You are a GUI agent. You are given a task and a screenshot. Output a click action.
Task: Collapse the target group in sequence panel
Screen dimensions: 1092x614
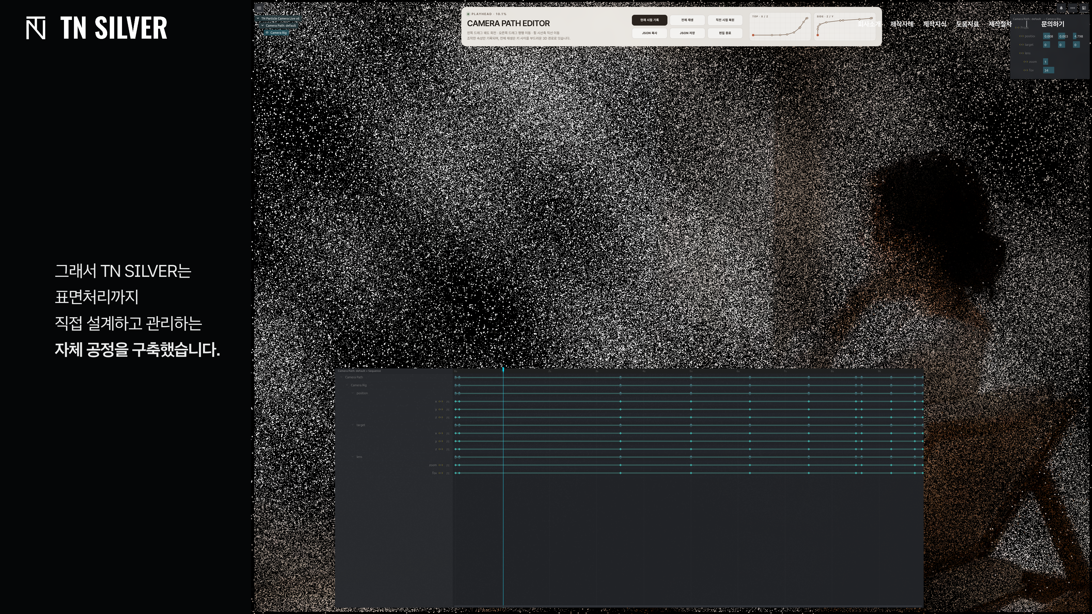pos(353,425)
